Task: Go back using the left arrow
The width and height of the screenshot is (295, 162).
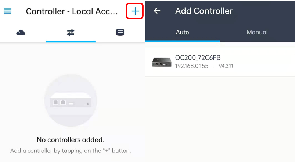Action: 157,11
